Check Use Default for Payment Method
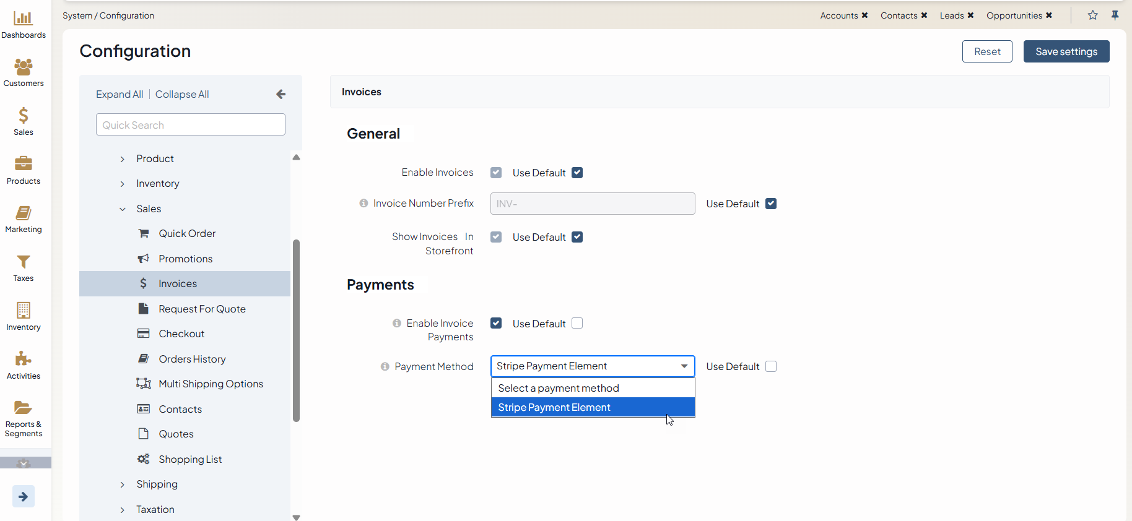The width and height of the screenshot is (1132, 521). pos(771,366)
